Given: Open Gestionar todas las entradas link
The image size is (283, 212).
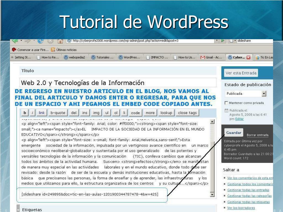Looking at the screenshot, I should [248, 190].
